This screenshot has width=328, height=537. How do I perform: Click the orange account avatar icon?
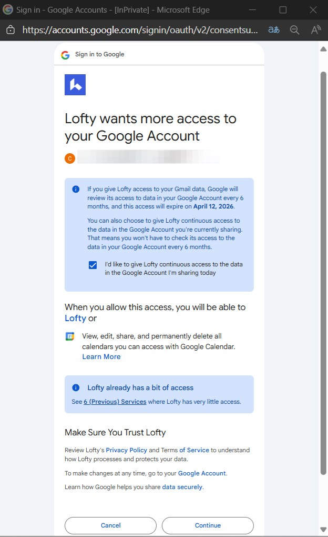click(70, 157)
